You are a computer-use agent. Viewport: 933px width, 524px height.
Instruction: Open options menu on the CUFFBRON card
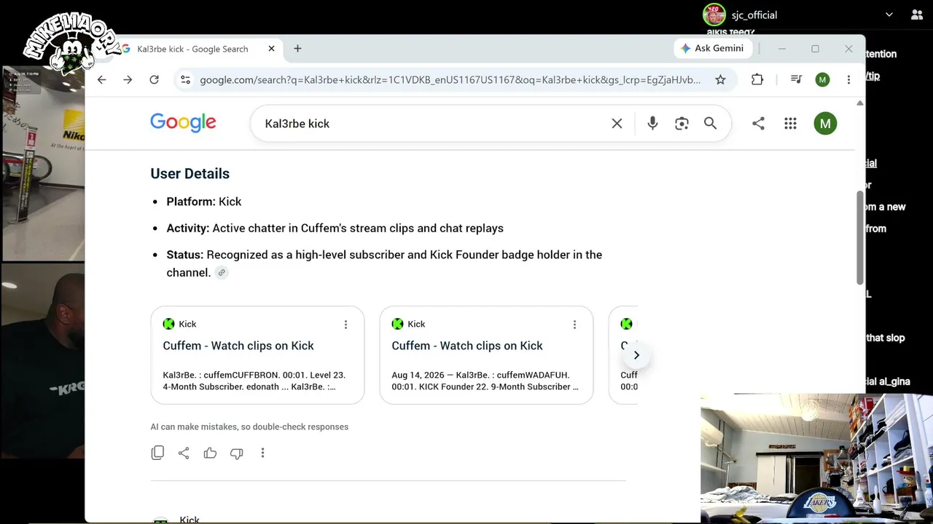pos(346,324)
